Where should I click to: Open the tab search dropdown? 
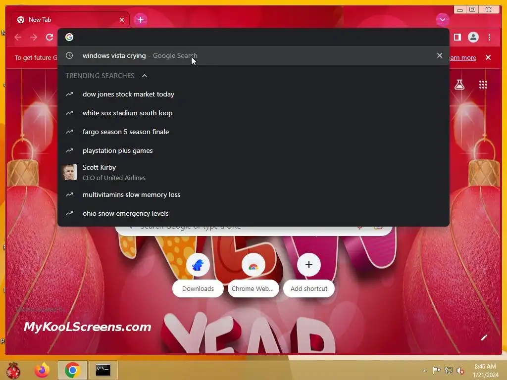click(442, 20)
